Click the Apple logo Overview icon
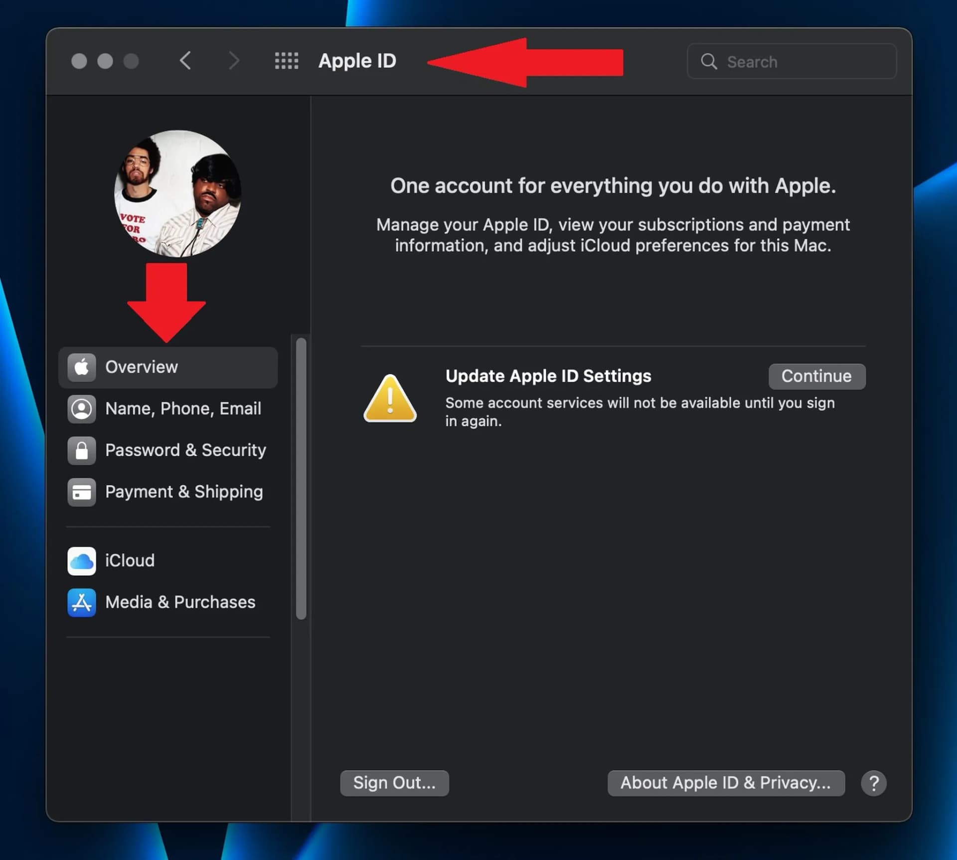The image size is (957, 860). [82, 367]
